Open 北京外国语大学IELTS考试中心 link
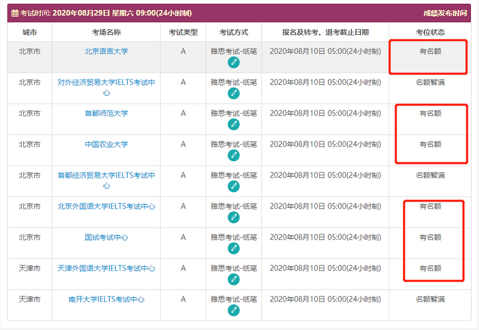The image size is (479, 330). [x=107, y=207]
